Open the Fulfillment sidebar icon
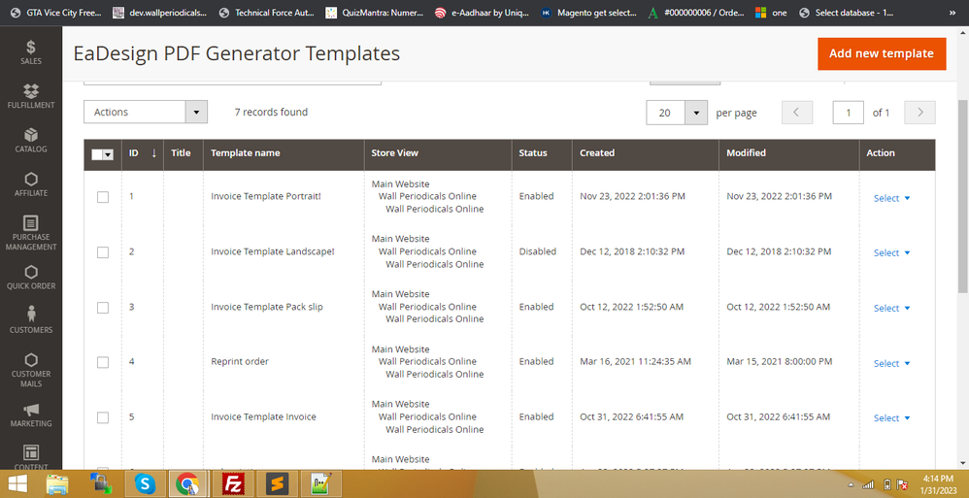Viewport: 969px width, 498px height. tap(31, 92)
